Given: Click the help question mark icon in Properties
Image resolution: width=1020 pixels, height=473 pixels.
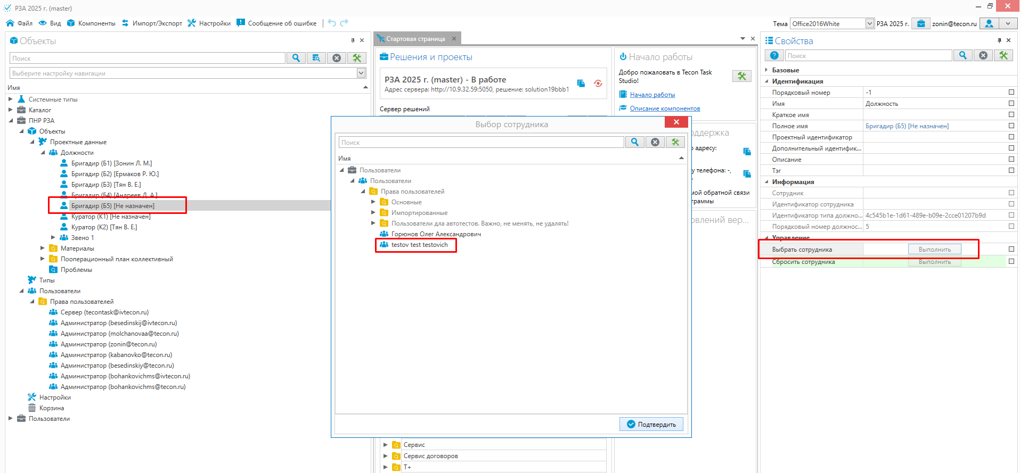Looking at the screenshot, I should pos(774,55).
